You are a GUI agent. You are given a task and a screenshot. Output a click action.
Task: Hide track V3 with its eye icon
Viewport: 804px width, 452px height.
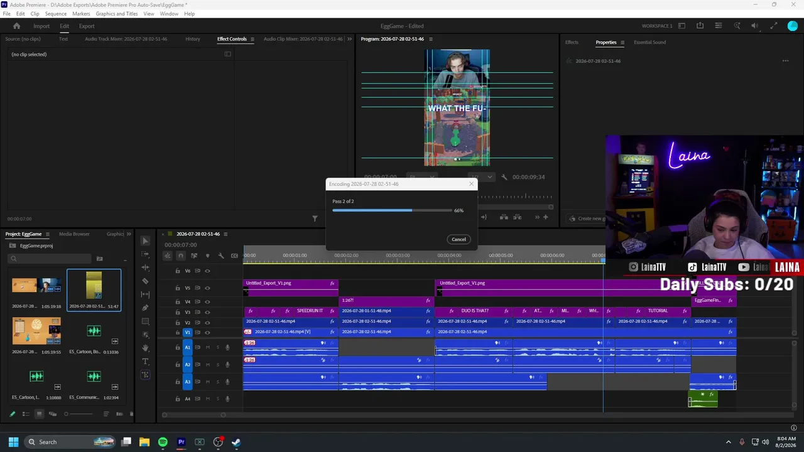point(207,312)
